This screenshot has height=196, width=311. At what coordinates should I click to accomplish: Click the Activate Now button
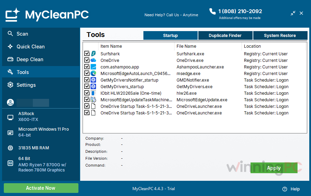pyautogui.click(x=41, y=188)
